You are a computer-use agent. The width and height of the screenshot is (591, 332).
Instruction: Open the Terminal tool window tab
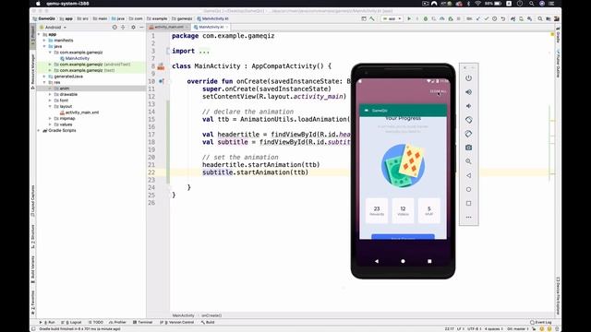[142, 322]
